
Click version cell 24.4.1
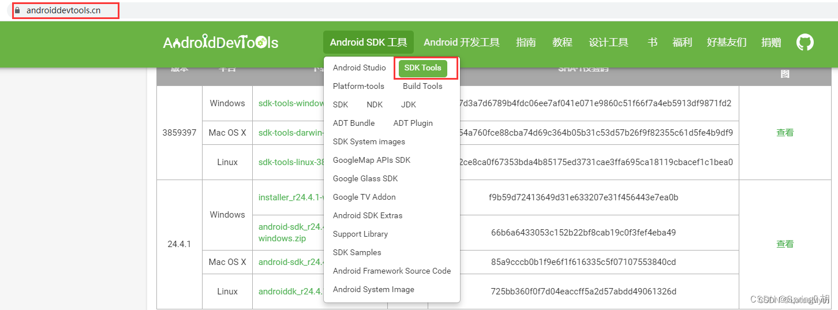[179, 244]
